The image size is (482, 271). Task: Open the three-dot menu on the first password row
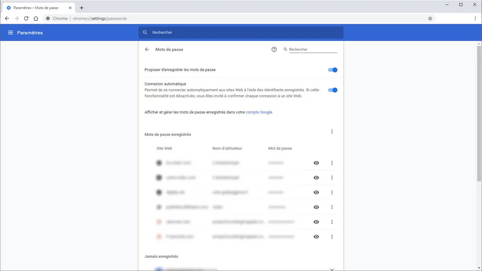332,163
